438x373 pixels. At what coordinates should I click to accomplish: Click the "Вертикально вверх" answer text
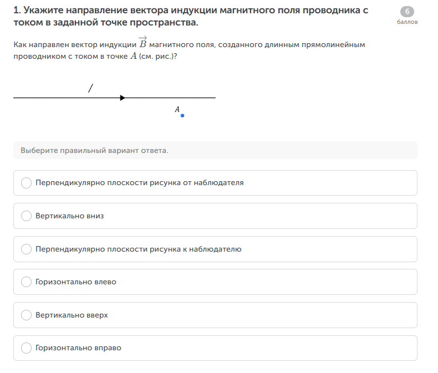(x=72, y=315)
